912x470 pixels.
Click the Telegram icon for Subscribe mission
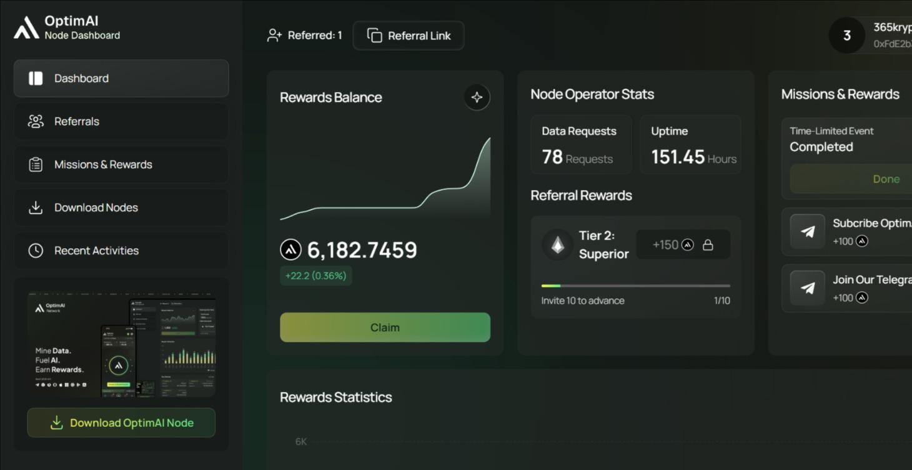pos(807,232)
